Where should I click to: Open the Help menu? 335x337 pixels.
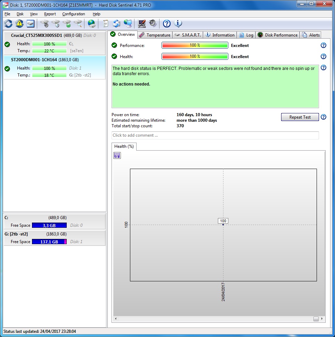click(x=96, y=14)
